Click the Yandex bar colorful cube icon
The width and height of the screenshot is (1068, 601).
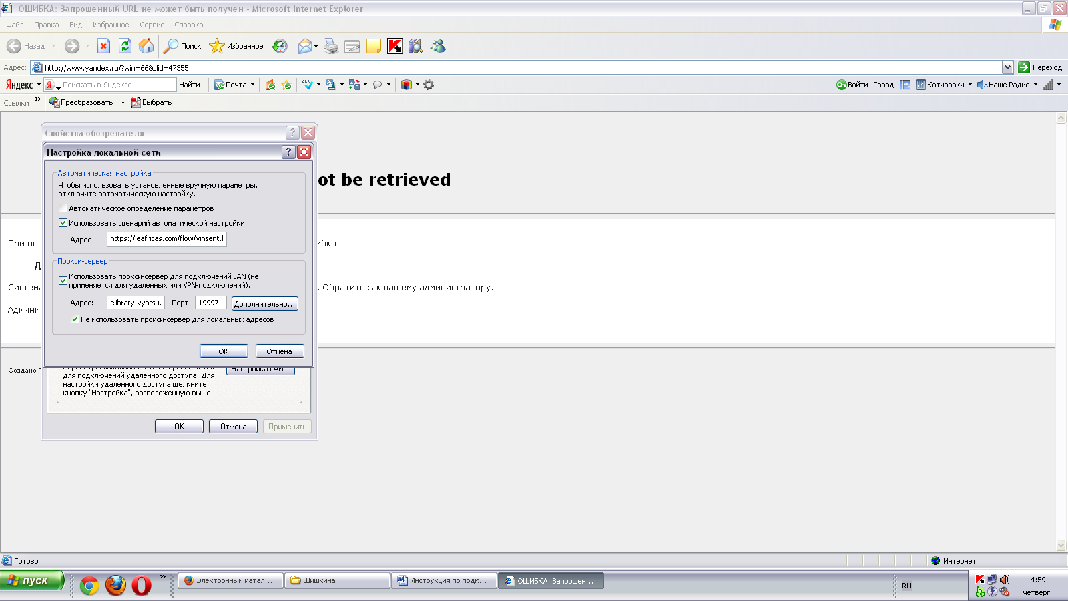click(406, 85)
